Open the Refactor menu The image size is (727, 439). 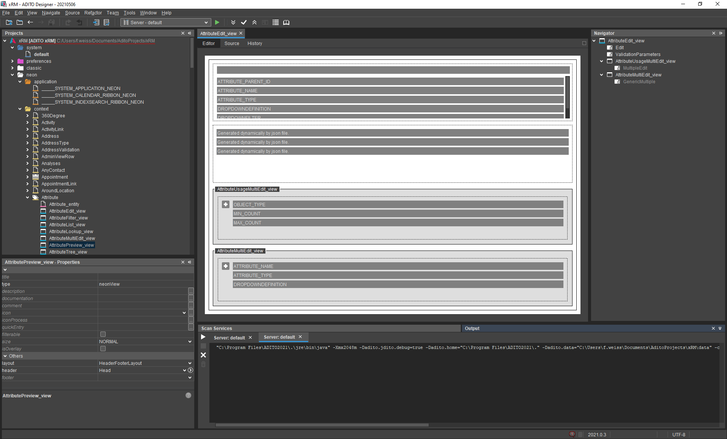[93, 13]
